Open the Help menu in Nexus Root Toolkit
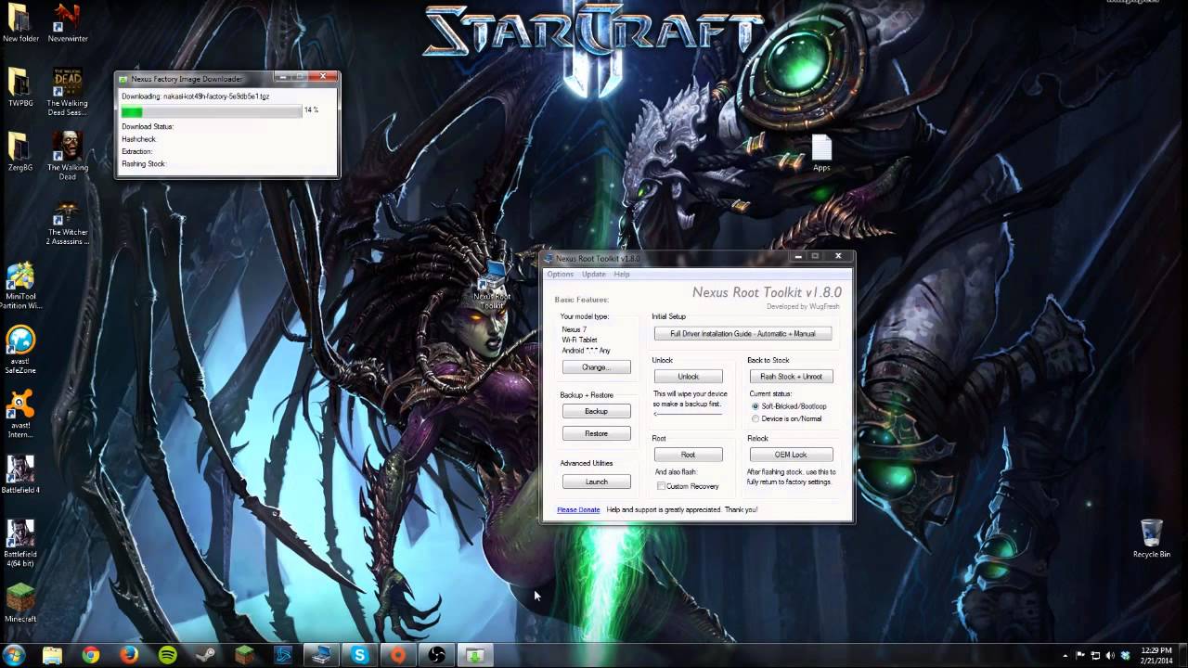 pyautogui.click(x=622, y=274)
